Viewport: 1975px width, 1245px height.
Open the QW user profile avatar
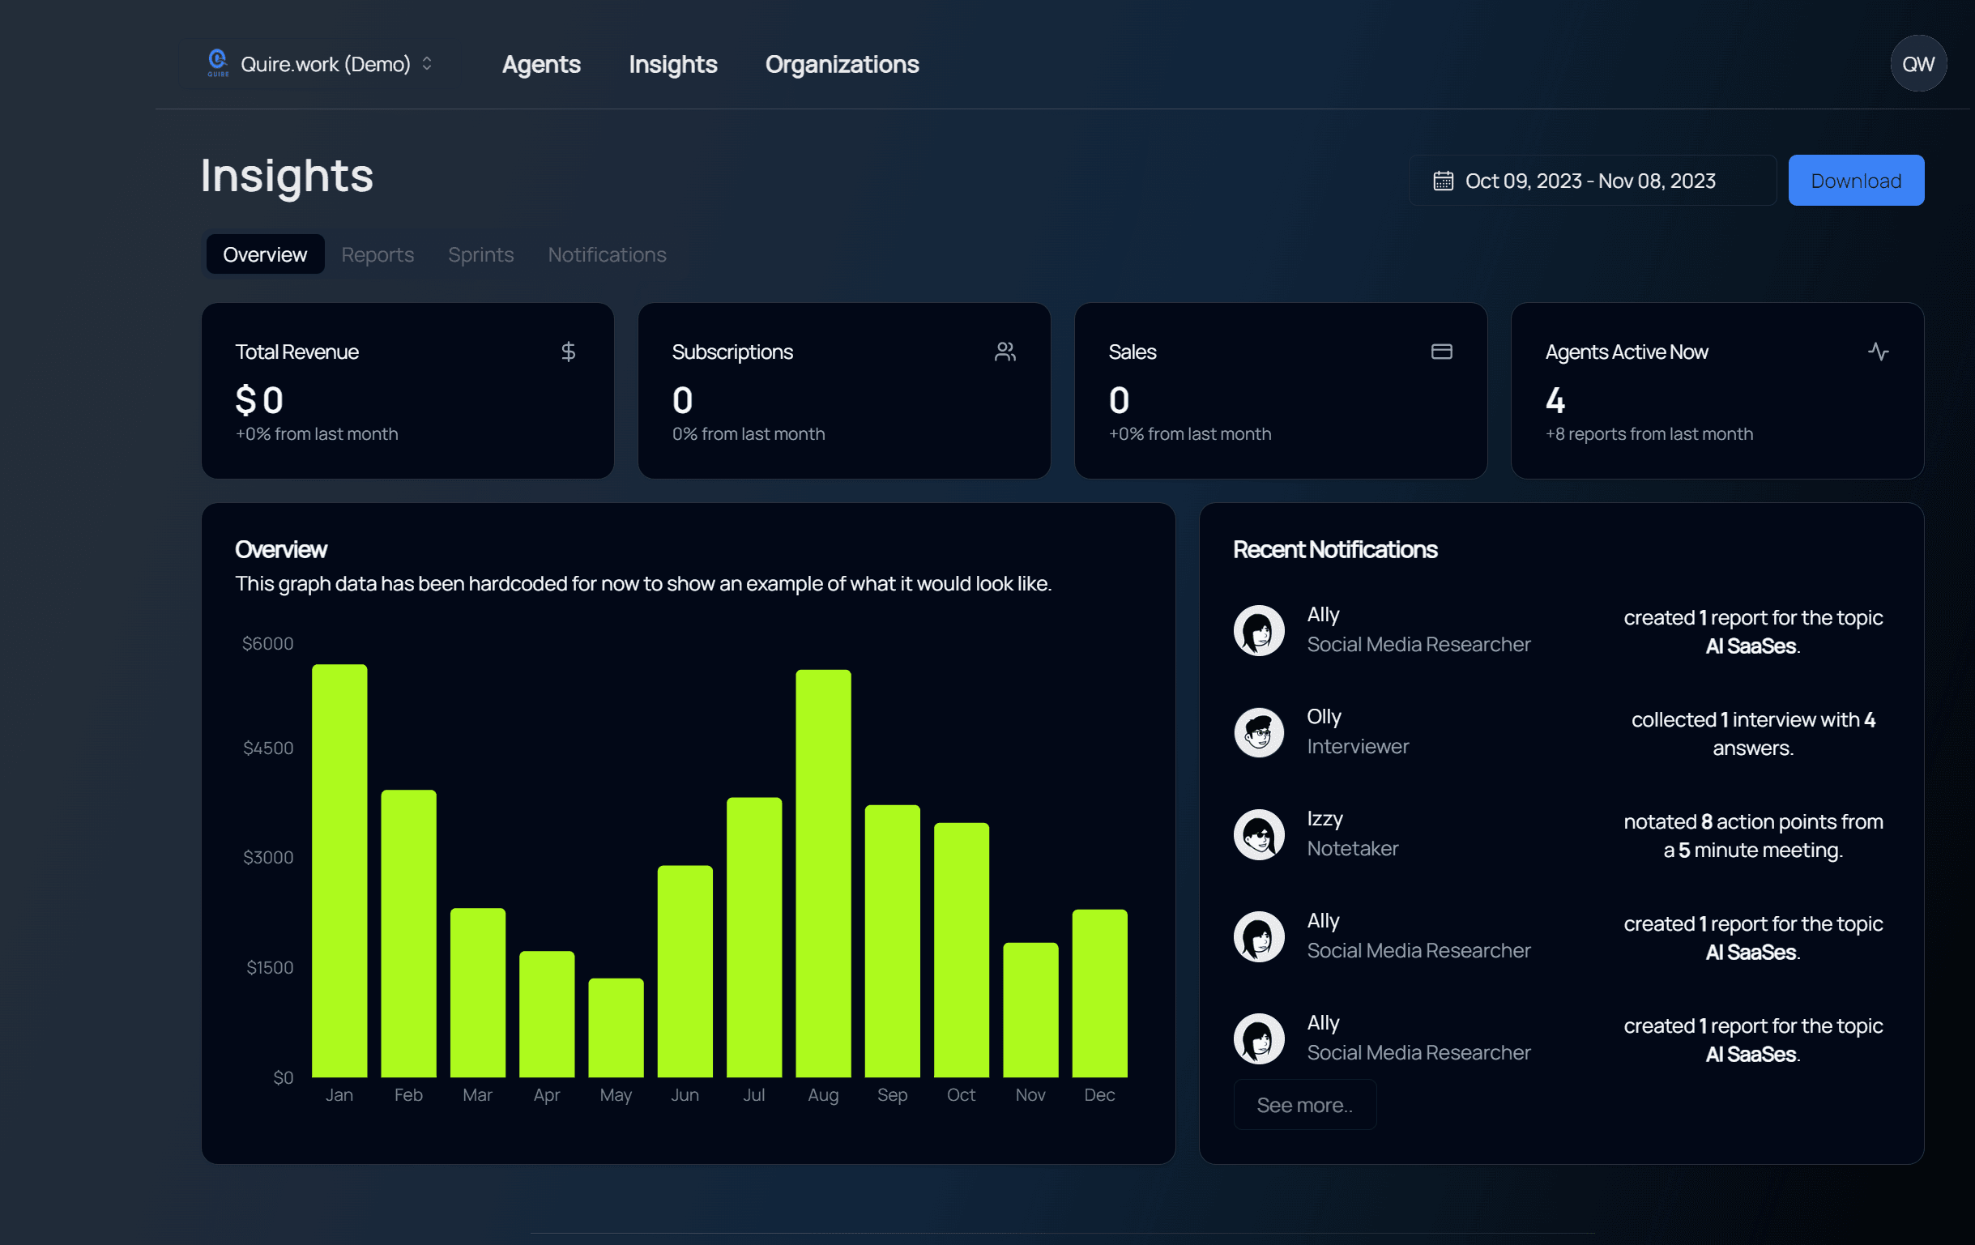[x=1917, y=64]
